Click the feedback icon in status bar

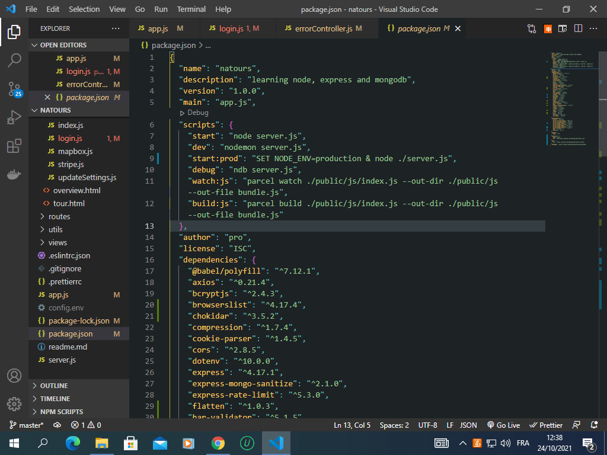576,425
